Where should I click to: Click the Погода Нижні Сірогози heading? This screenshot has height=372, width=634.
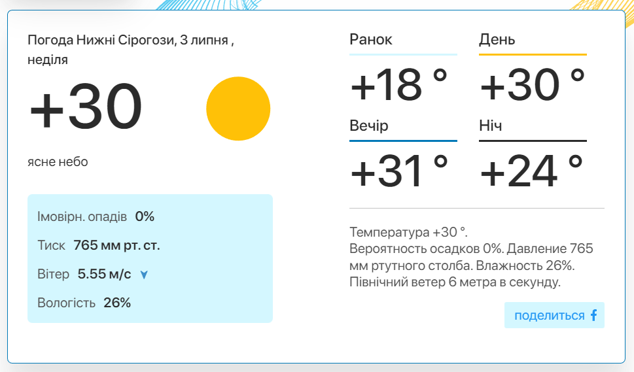[131, 50]
